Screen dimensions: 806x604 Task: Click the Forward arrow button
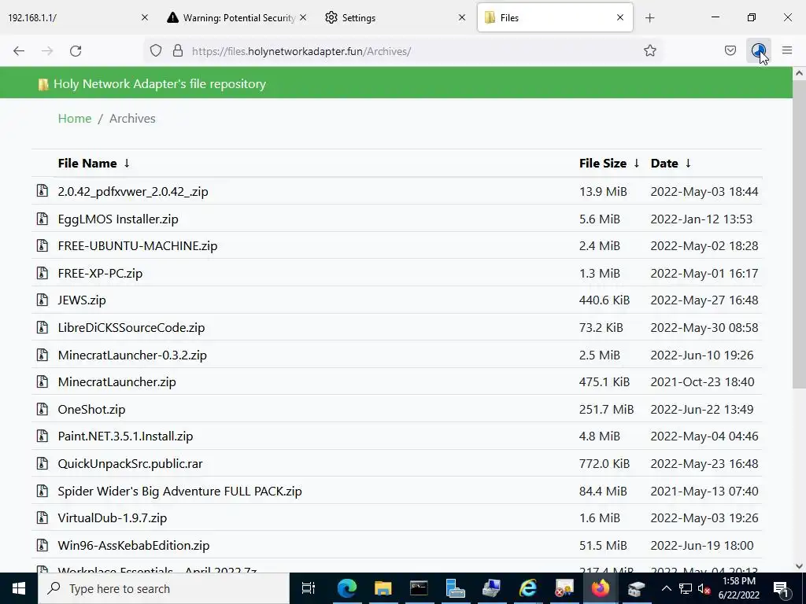click(x=47, y=51)
